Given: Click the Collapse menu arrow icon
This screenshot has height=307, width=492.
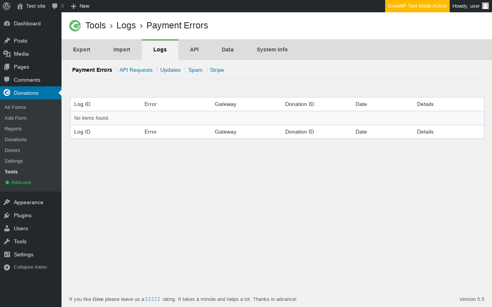Looking at the screenshot, I should (7, 267).
